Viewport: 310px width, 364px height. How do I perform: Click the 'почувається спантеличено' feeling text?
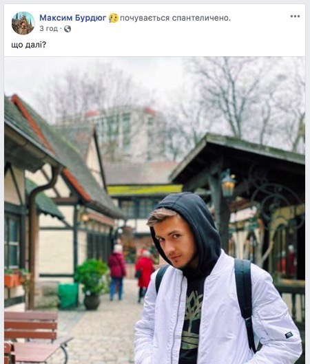click(175, 18)
